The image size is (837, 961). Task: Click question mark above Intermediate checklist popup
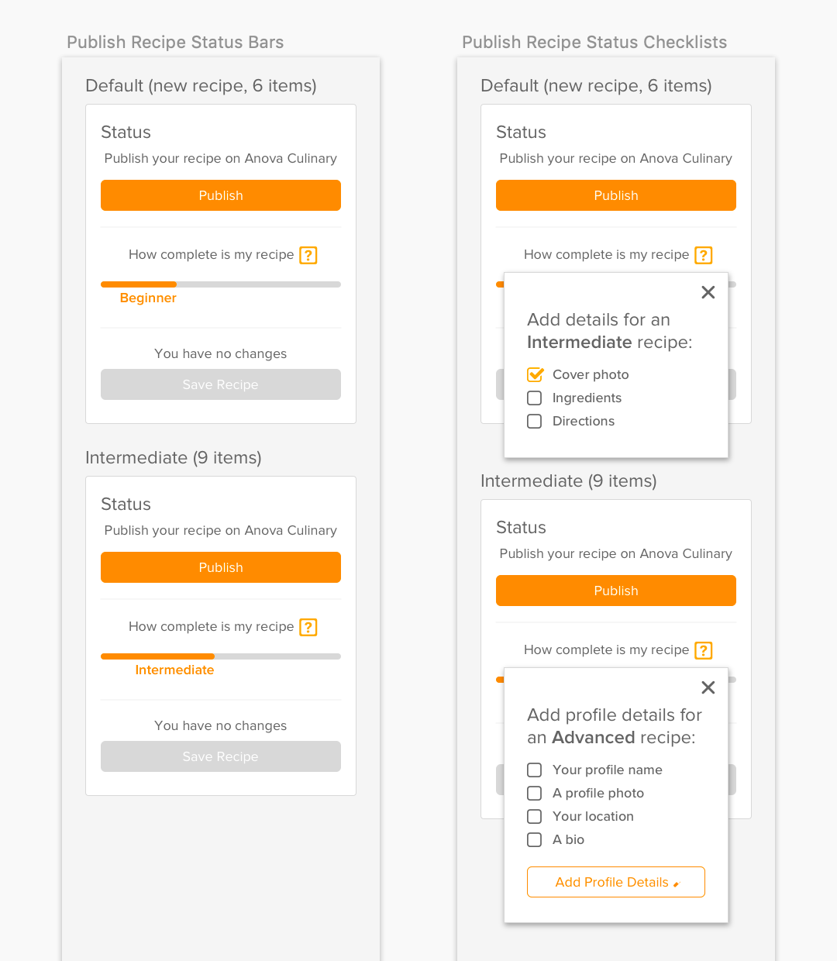coord(704,255)
